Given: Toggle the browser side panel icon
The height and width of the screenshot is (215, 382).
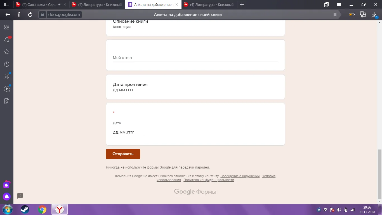Looking at the screenshot, I should (x=7, y=4).
